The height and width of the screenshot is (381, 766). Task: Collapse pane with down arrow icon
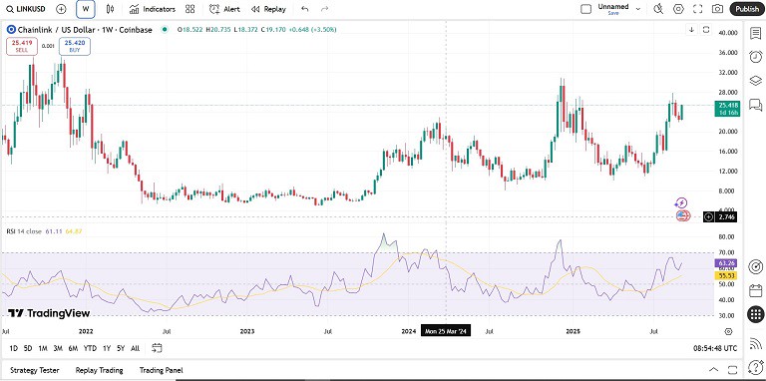click(692, 30)
